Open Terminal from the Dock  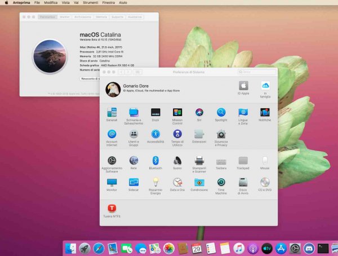(323, 249)
